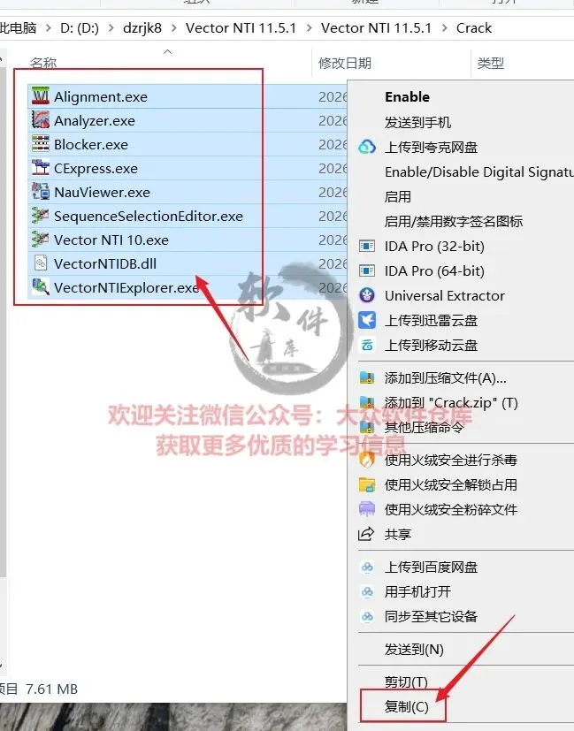Click the IDA Pro (32-bit) menu icon
Screen dimensions: 574x731
(x=367, y=246)
